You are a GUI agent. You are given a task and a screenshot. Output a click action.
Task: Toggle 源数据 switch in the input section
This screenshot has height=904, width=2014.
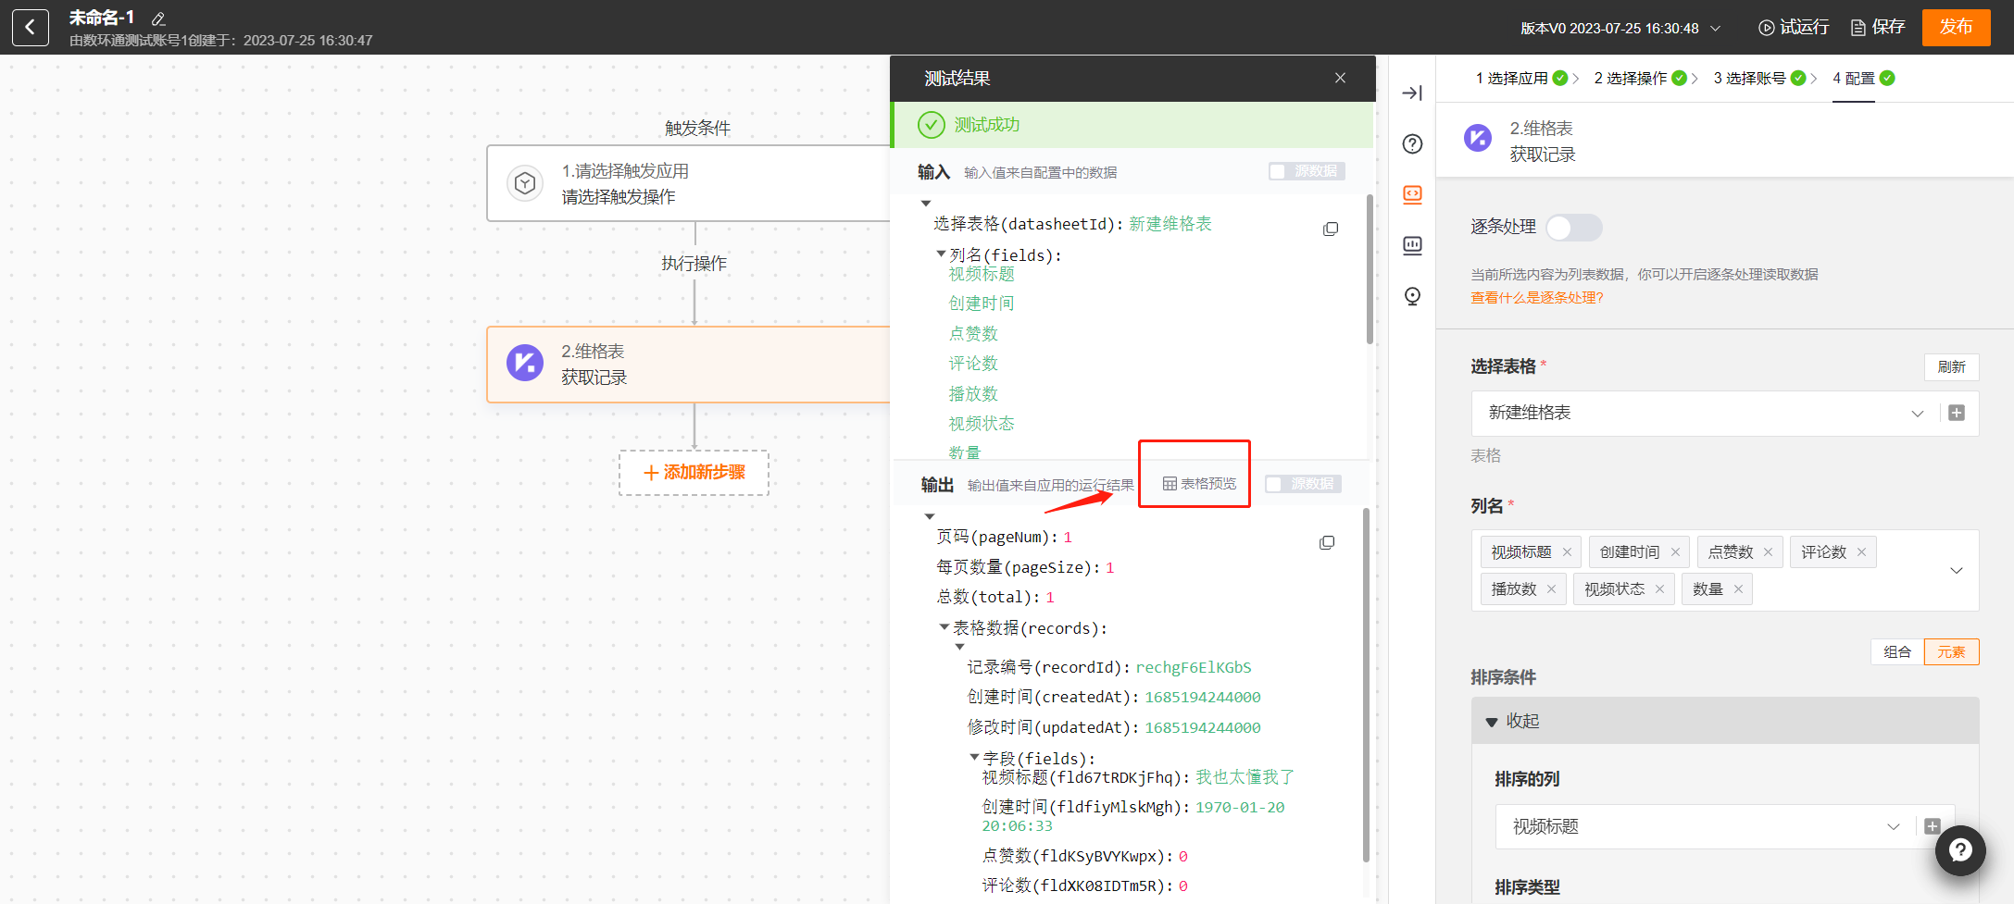pos(1306,171)
